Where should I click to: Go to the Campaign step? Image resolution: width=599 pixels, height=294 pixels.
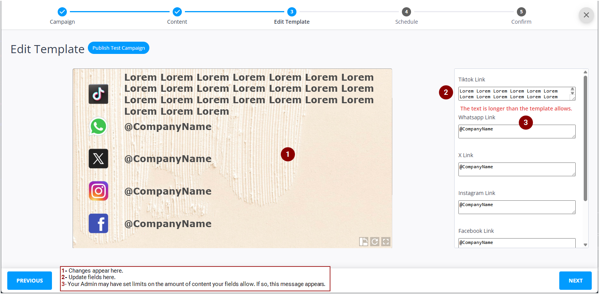tap(62, 12)
